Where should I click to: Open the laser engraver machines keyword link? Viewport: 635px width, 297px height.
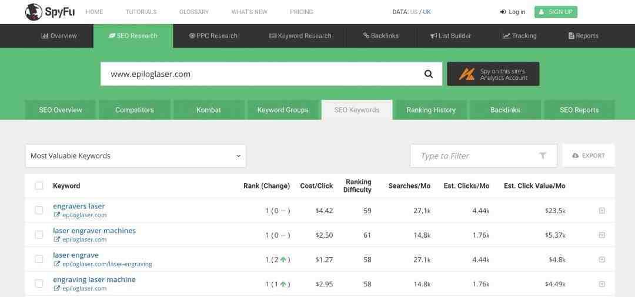tap(94, 231)
